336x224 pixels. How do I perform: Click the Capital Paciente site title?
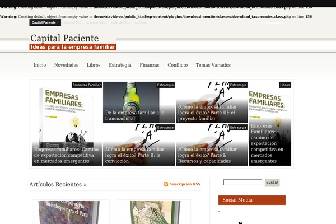point(64,38)
